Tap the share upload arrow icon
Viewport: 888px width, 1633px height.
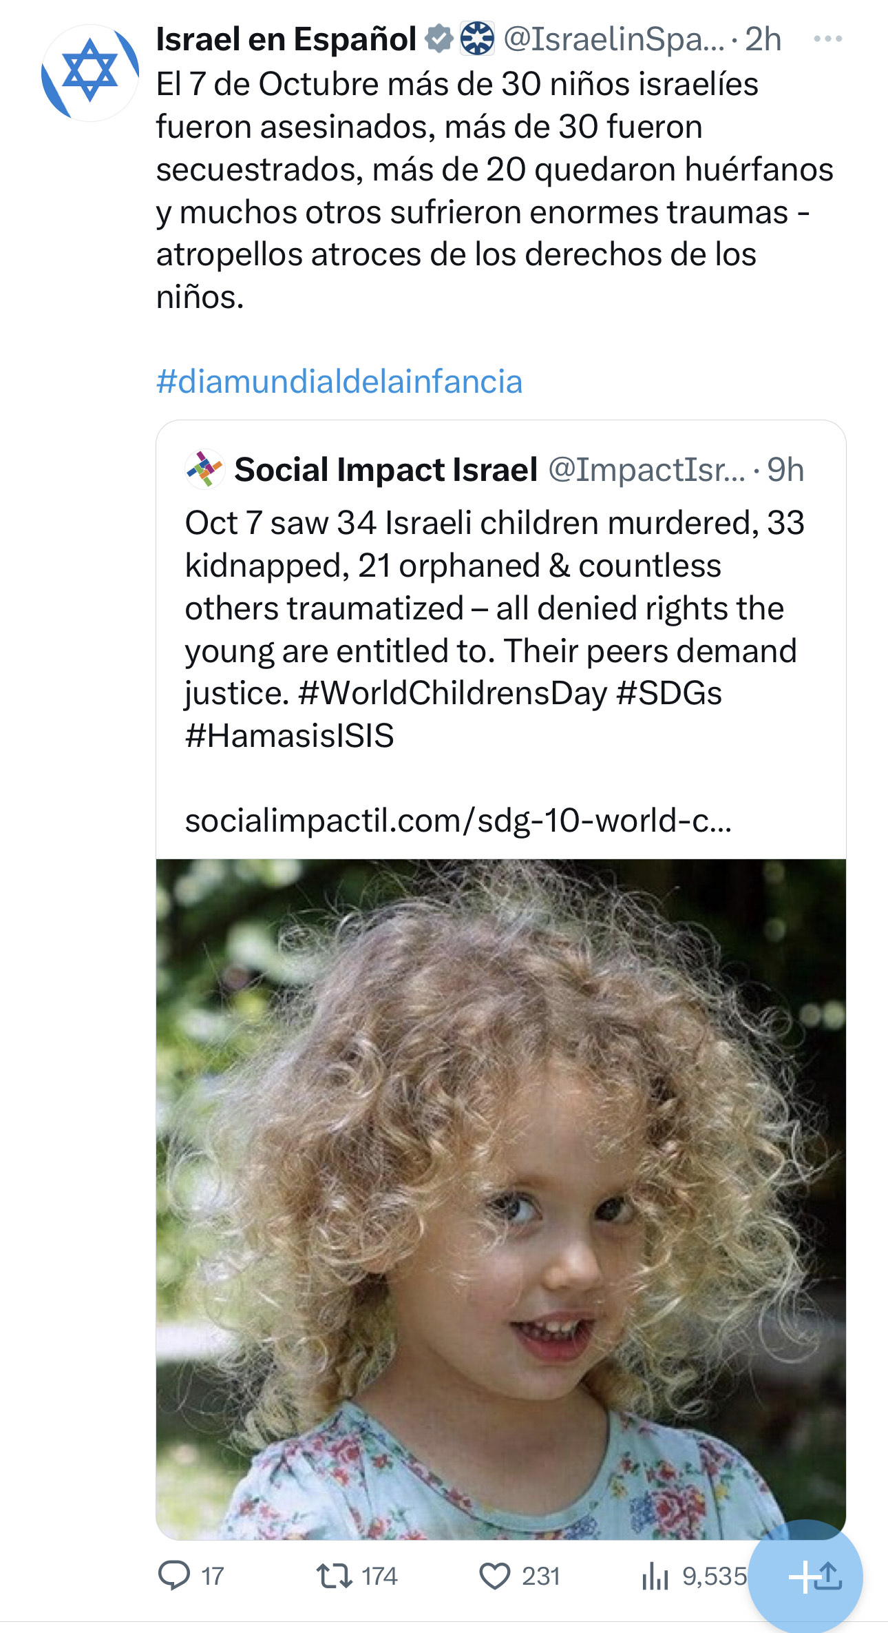point(829,1575)
